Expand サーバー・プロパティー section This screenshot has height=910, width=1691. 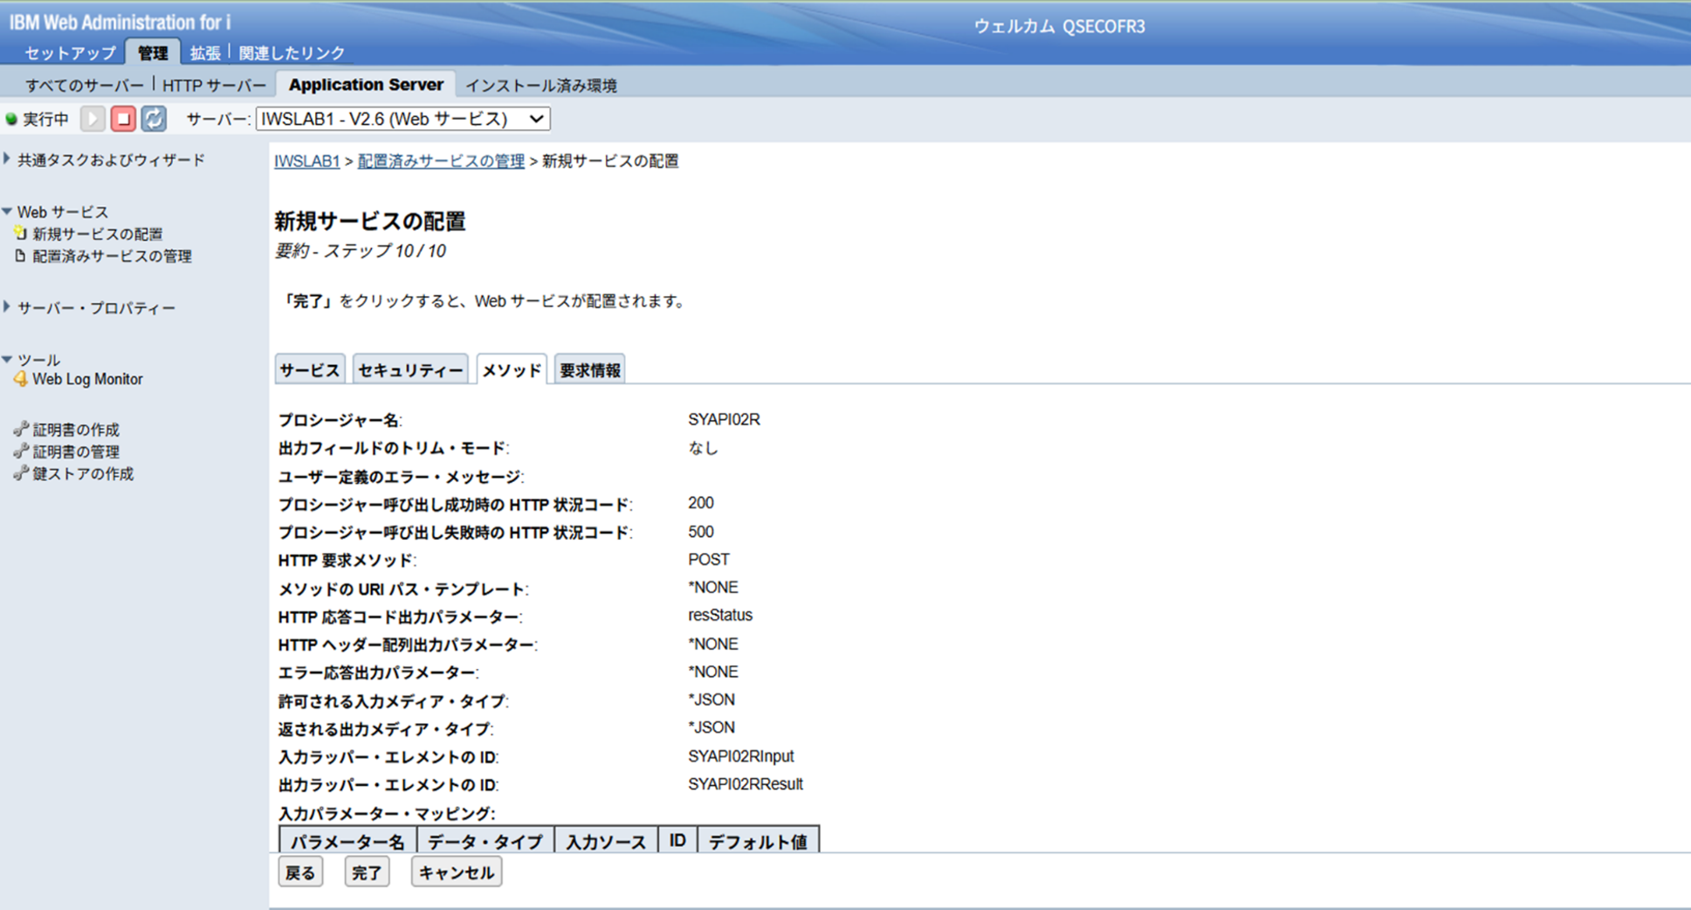click(x=8, y=307)
